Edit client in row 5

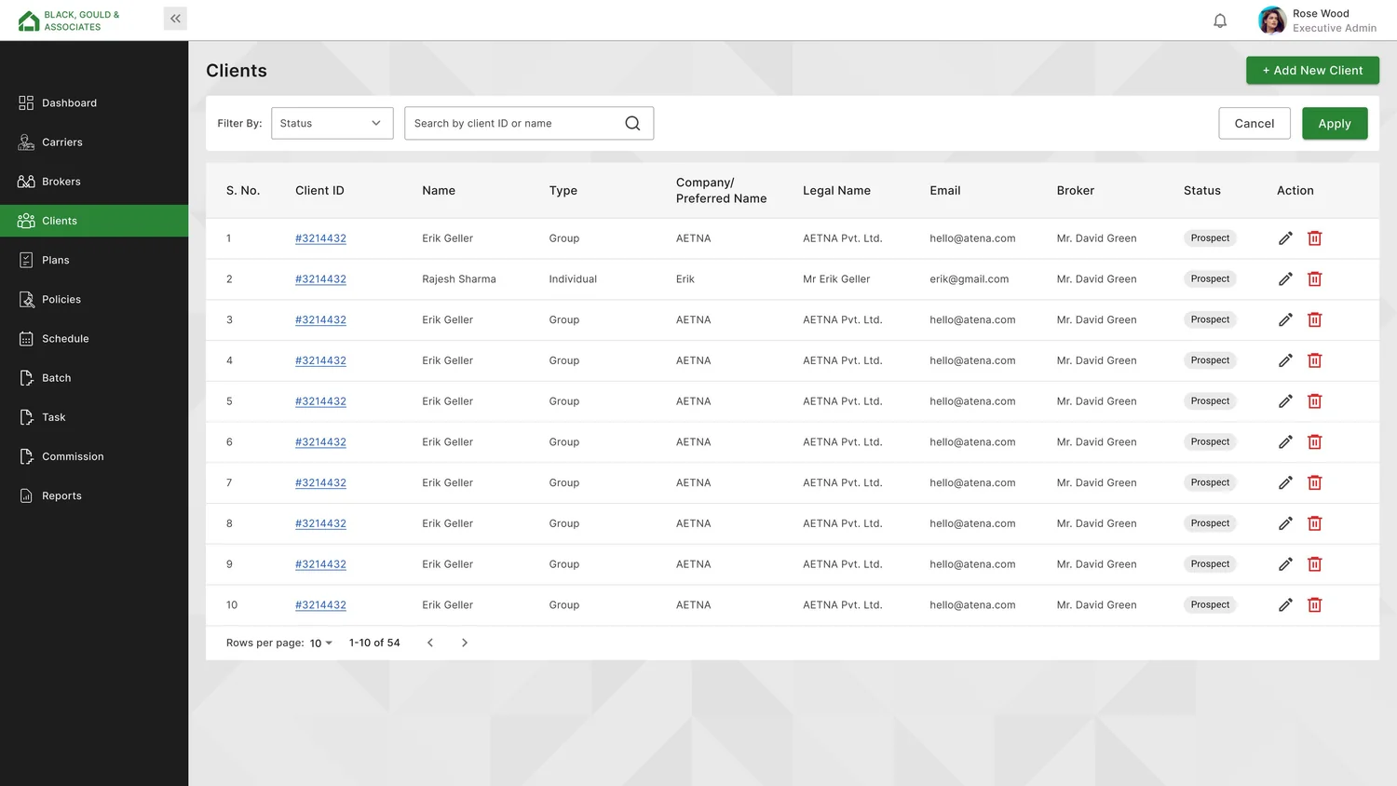(x=1285, y=401)
